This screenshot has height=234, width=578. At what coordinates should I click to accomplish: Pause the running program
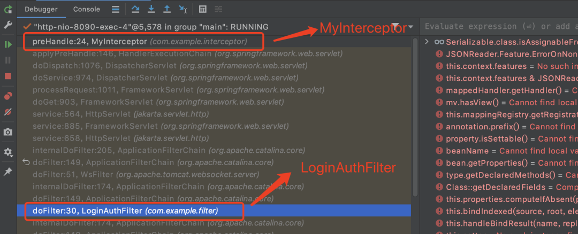(7, 60)
